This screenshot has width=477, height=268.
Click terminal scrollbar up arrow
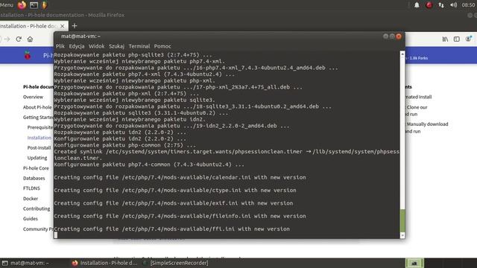click(x=402, y=54)
